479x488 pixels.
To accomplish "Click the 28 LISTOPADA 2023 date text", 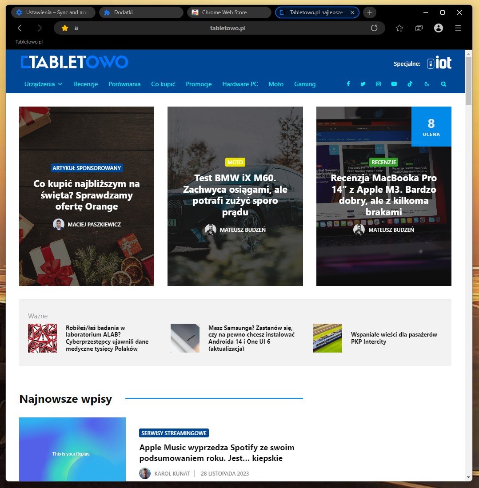I will coord(225,473).
